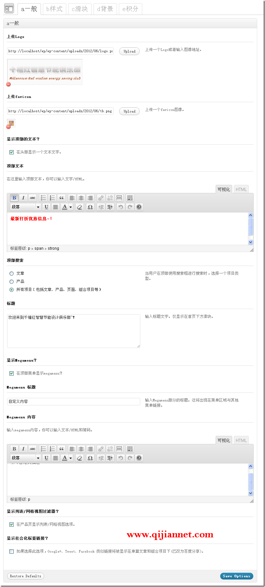Center align text in 顶部文本 editor
265x587 pixels.
click(x=81, y=198)
